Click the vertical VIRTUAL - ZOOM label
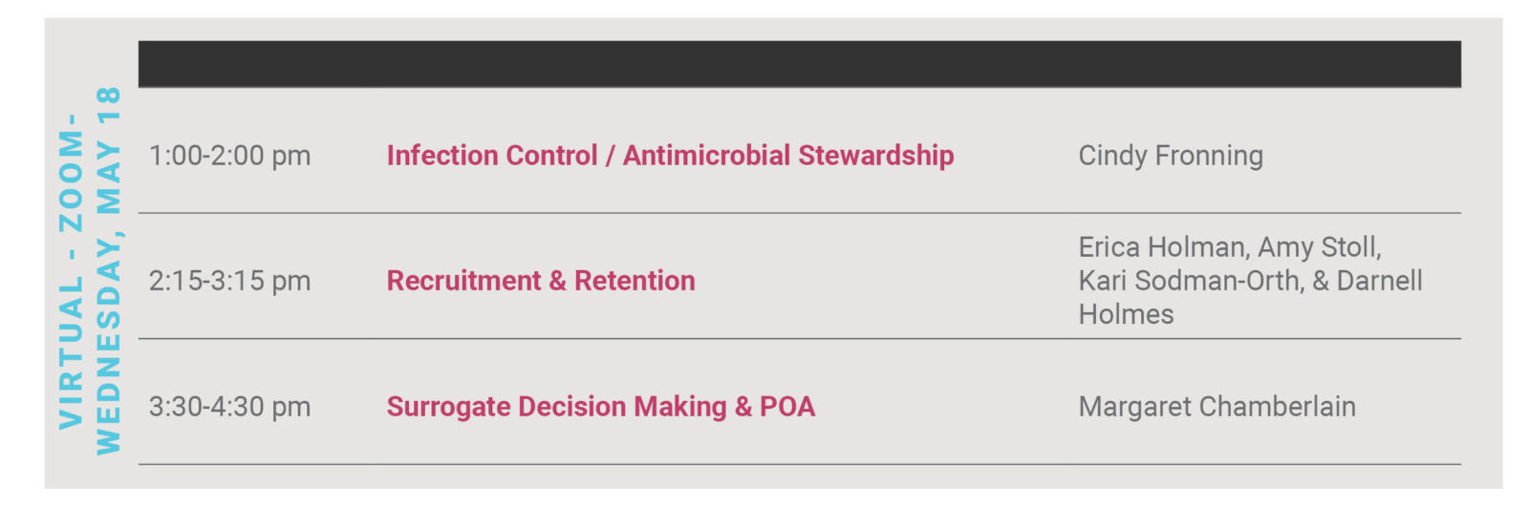Viewport: 1529px width, 509px height. 72,271
